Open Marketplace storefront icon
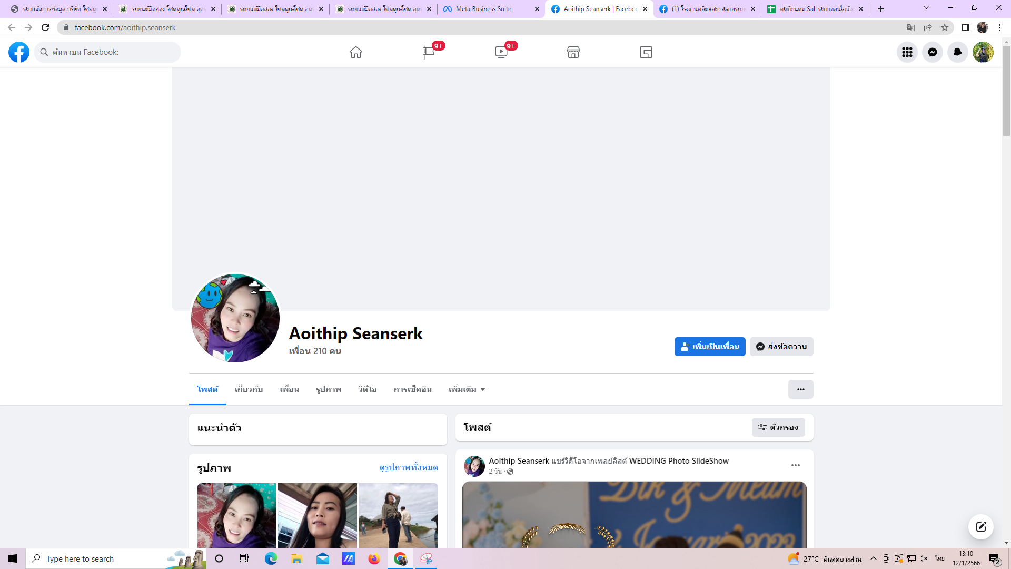This screenshot has width=1011, height=569. click(573, 52)
